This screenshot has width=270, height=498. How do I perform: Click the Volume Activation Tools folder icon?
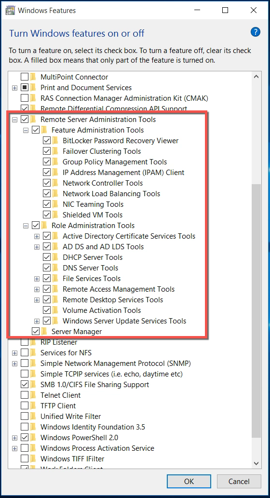click(x=55, y=310)
